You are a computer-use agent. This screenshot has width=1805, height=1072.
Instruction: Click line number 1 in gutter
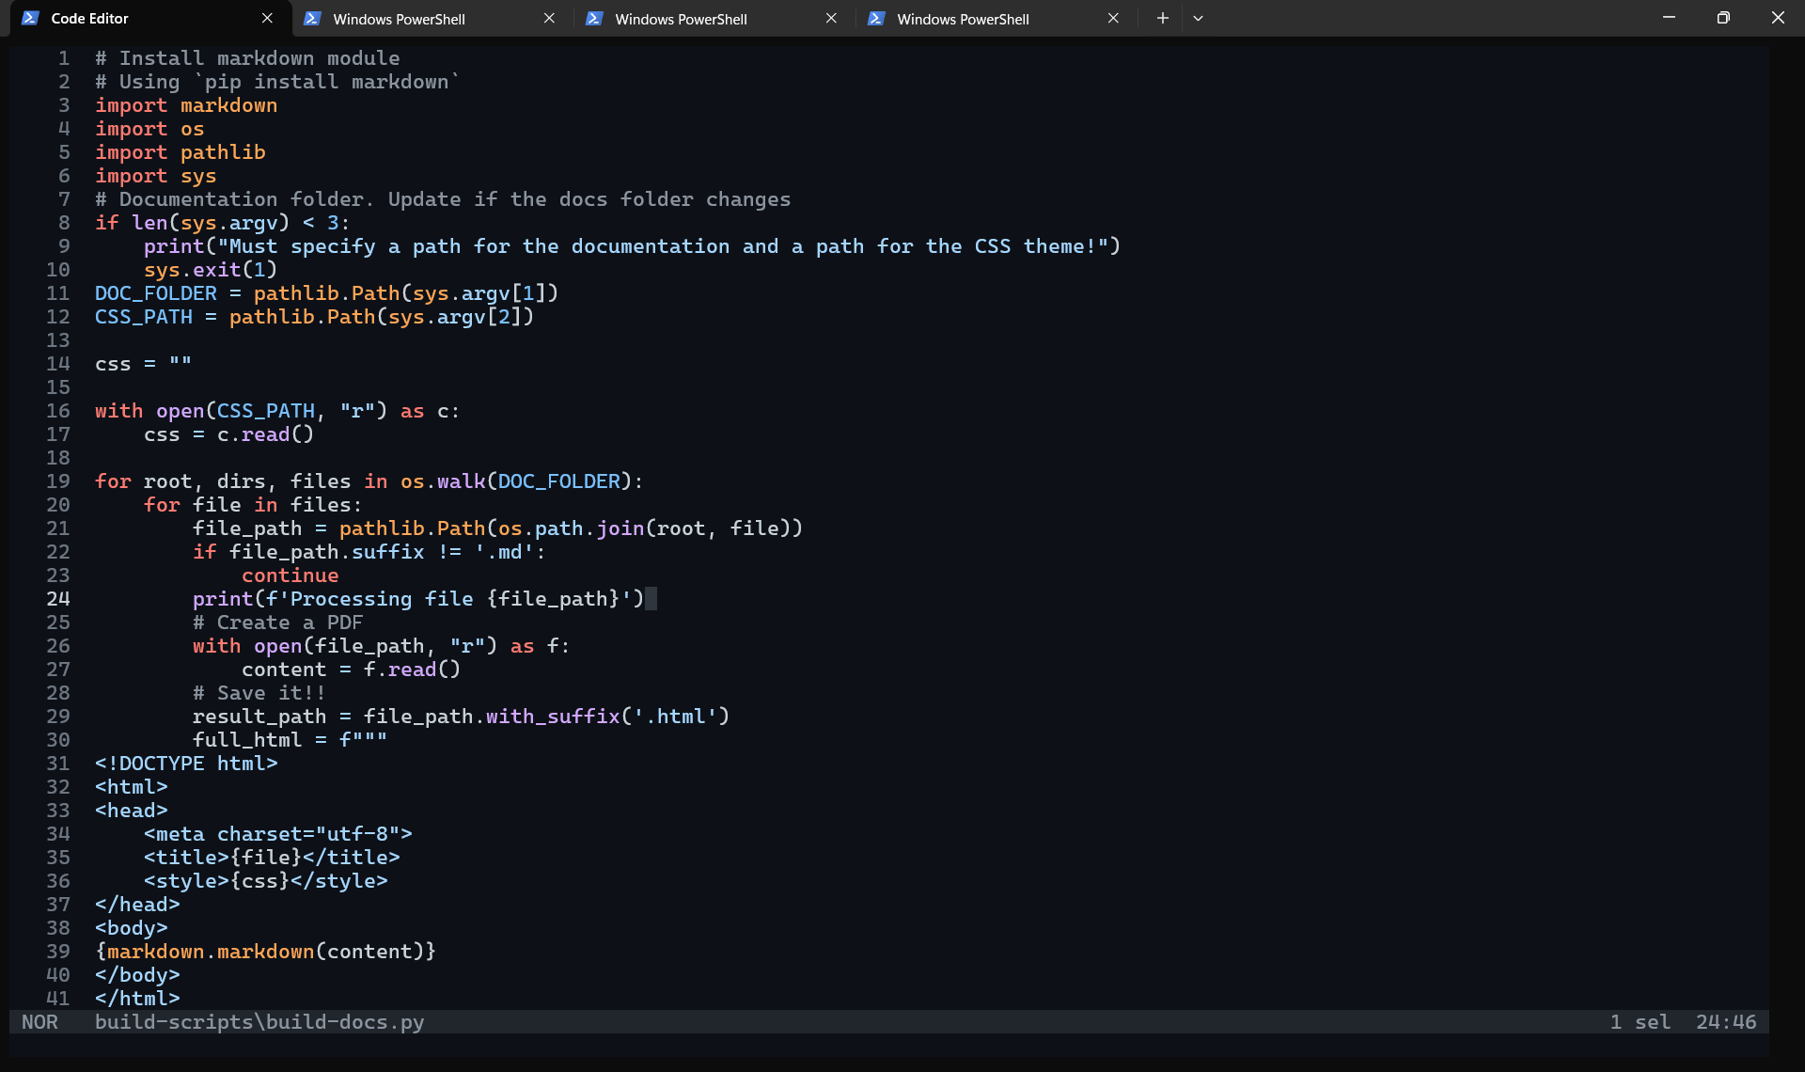tap(64, 58)
